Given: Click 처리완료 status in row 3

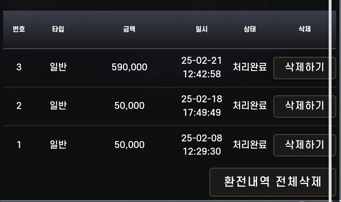Looking at the screenshot, I should pyautogui.click(x=249, y=67).
